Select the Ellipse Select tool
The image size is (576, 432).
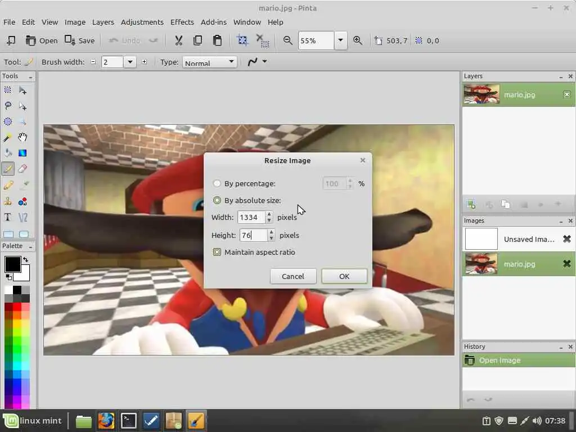tap(8, 121)
